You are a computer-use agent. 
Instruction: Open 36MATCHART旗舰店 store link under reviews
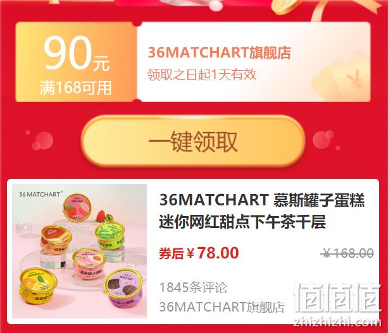point(222,307)
